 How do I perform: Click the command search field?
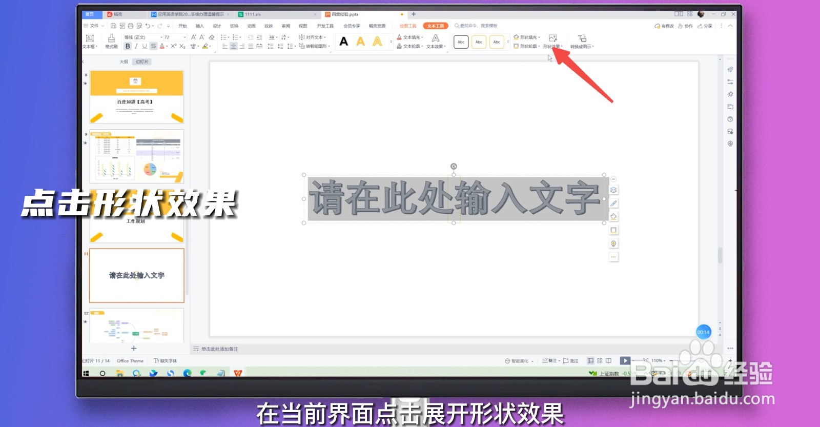tap(476, 26)
